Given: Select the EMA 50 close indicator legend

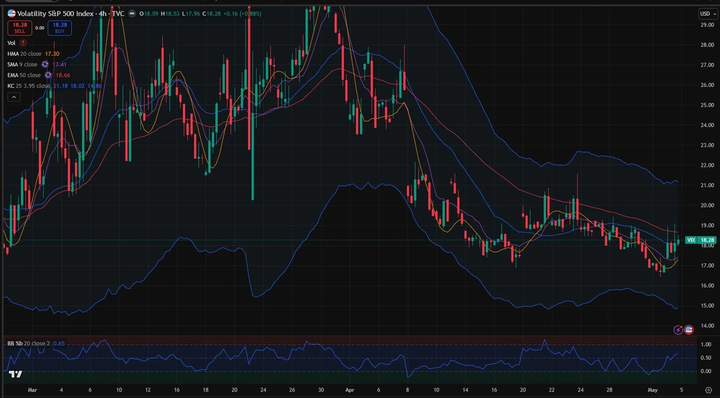Looking at the screenshot, I should pyautogui.click(x=24, y=75).
